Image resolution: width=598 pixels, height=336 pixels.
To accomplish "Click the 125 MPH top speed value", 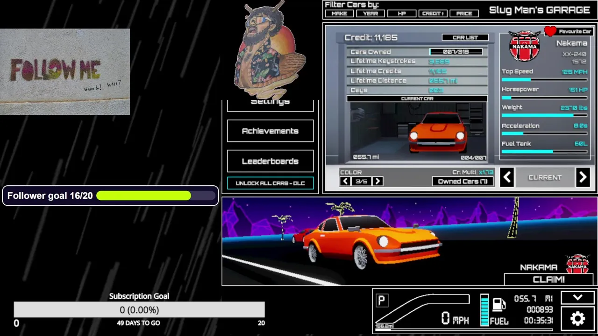I will tap(574, 72).
